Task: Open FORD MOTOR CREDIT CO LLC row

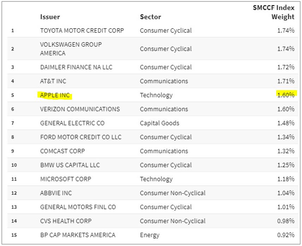Action: 81,137
